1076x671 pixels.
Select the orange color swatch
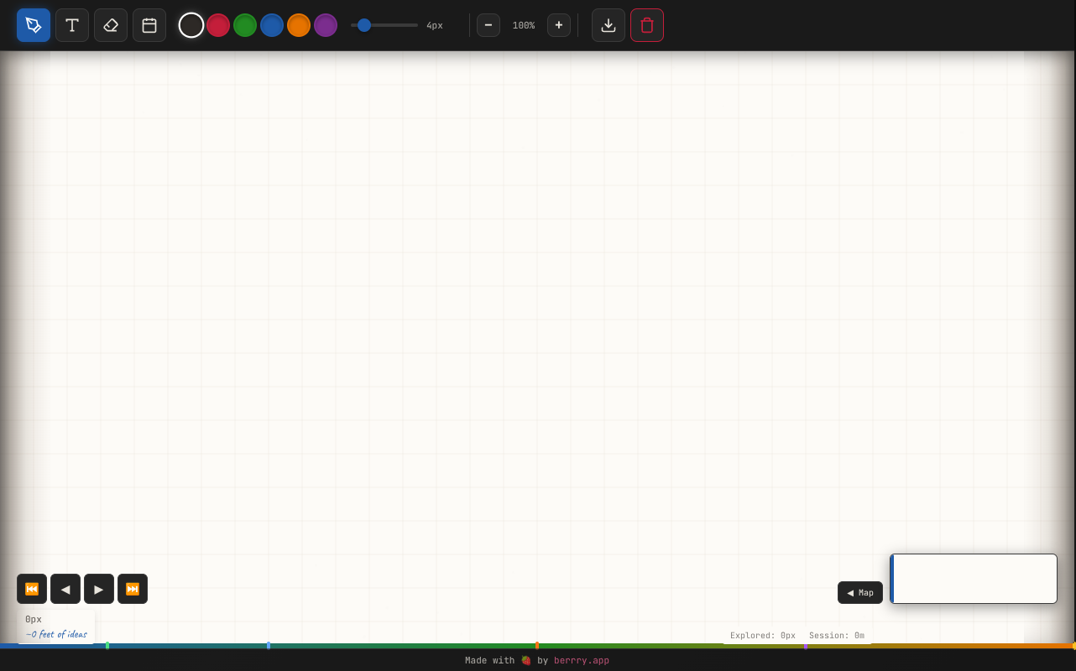[x=299, y=25]
